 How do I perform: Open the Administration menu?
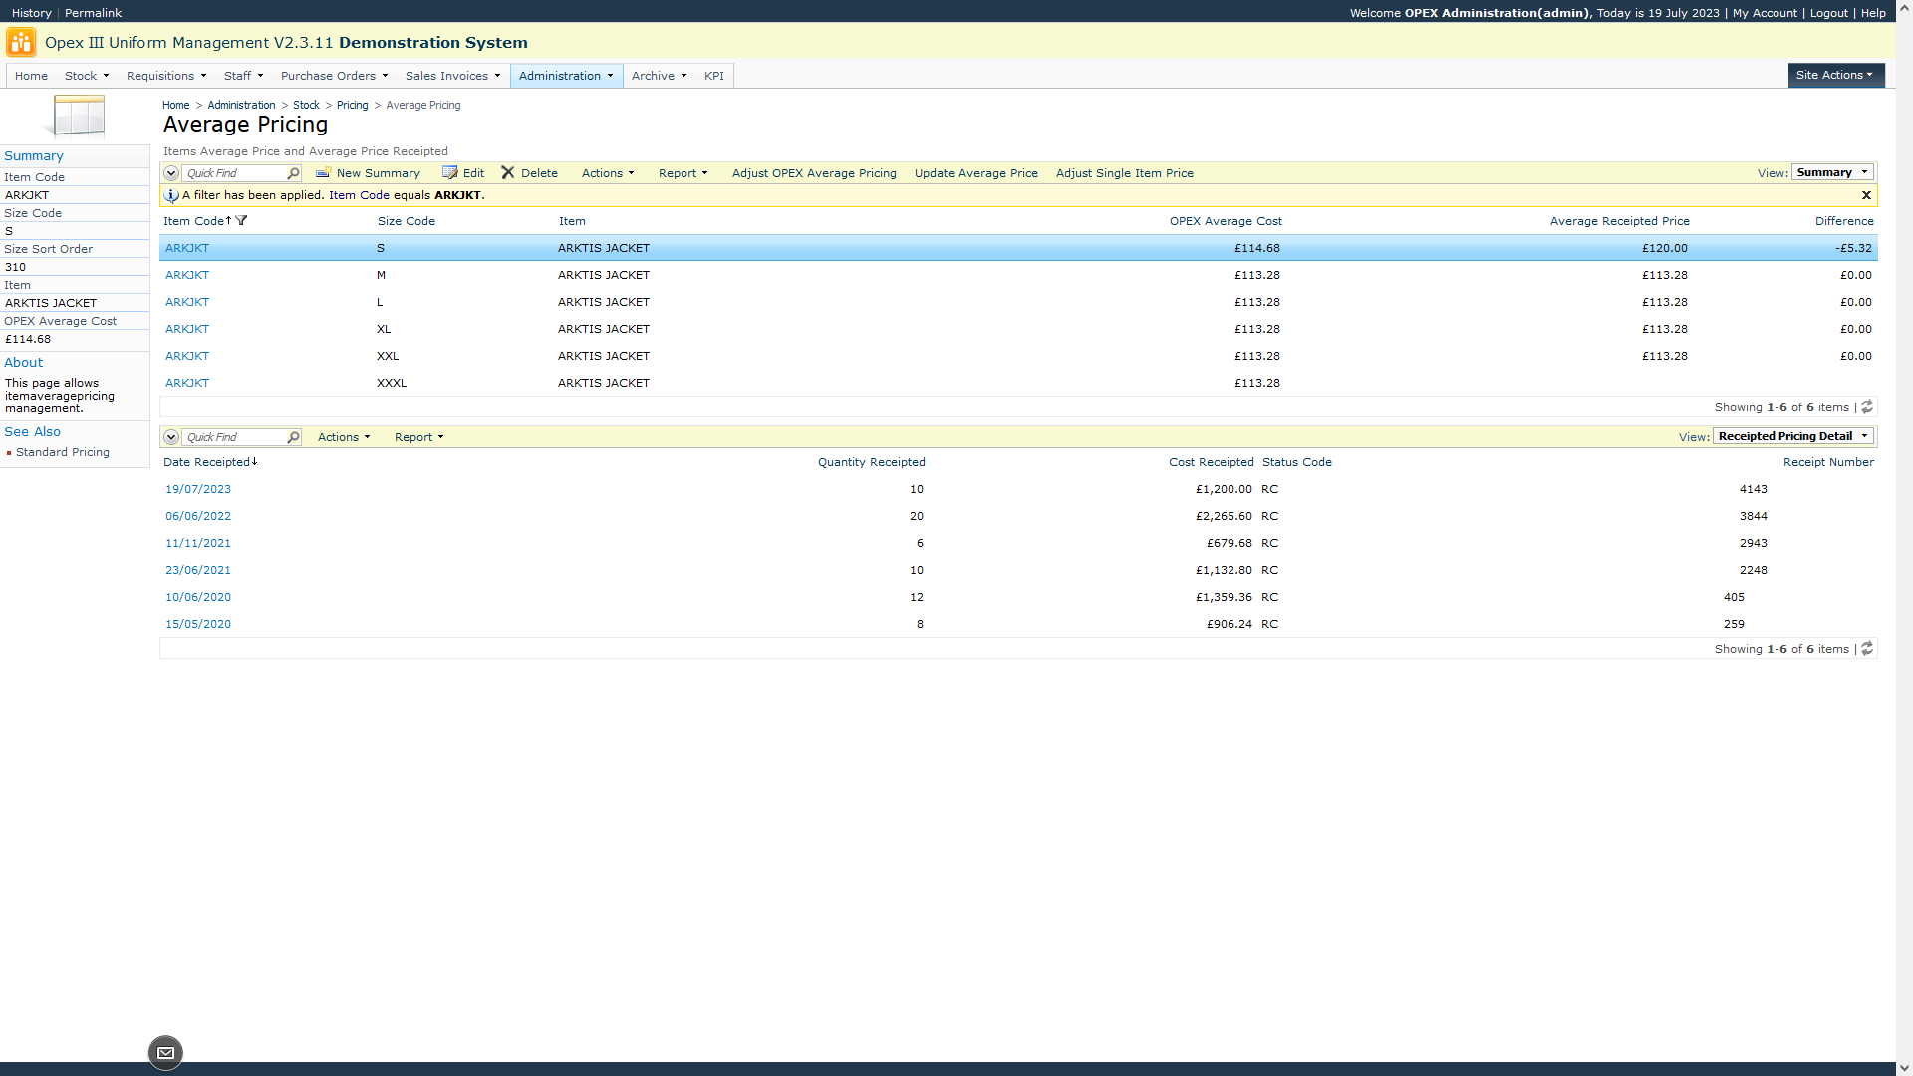click(x=566, y=76)
